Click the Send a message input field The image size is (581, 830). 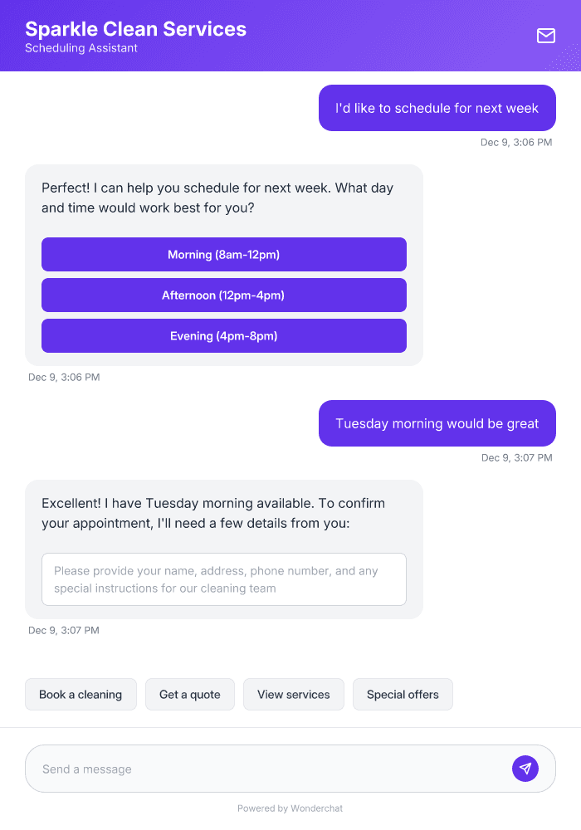pyautogui.click(x=249, y=769)
